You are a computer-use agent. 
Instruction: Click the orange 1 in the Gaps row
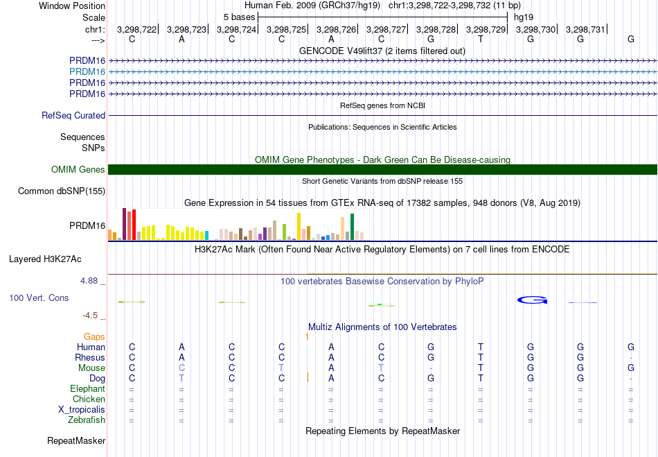click(x=307, y=337)
